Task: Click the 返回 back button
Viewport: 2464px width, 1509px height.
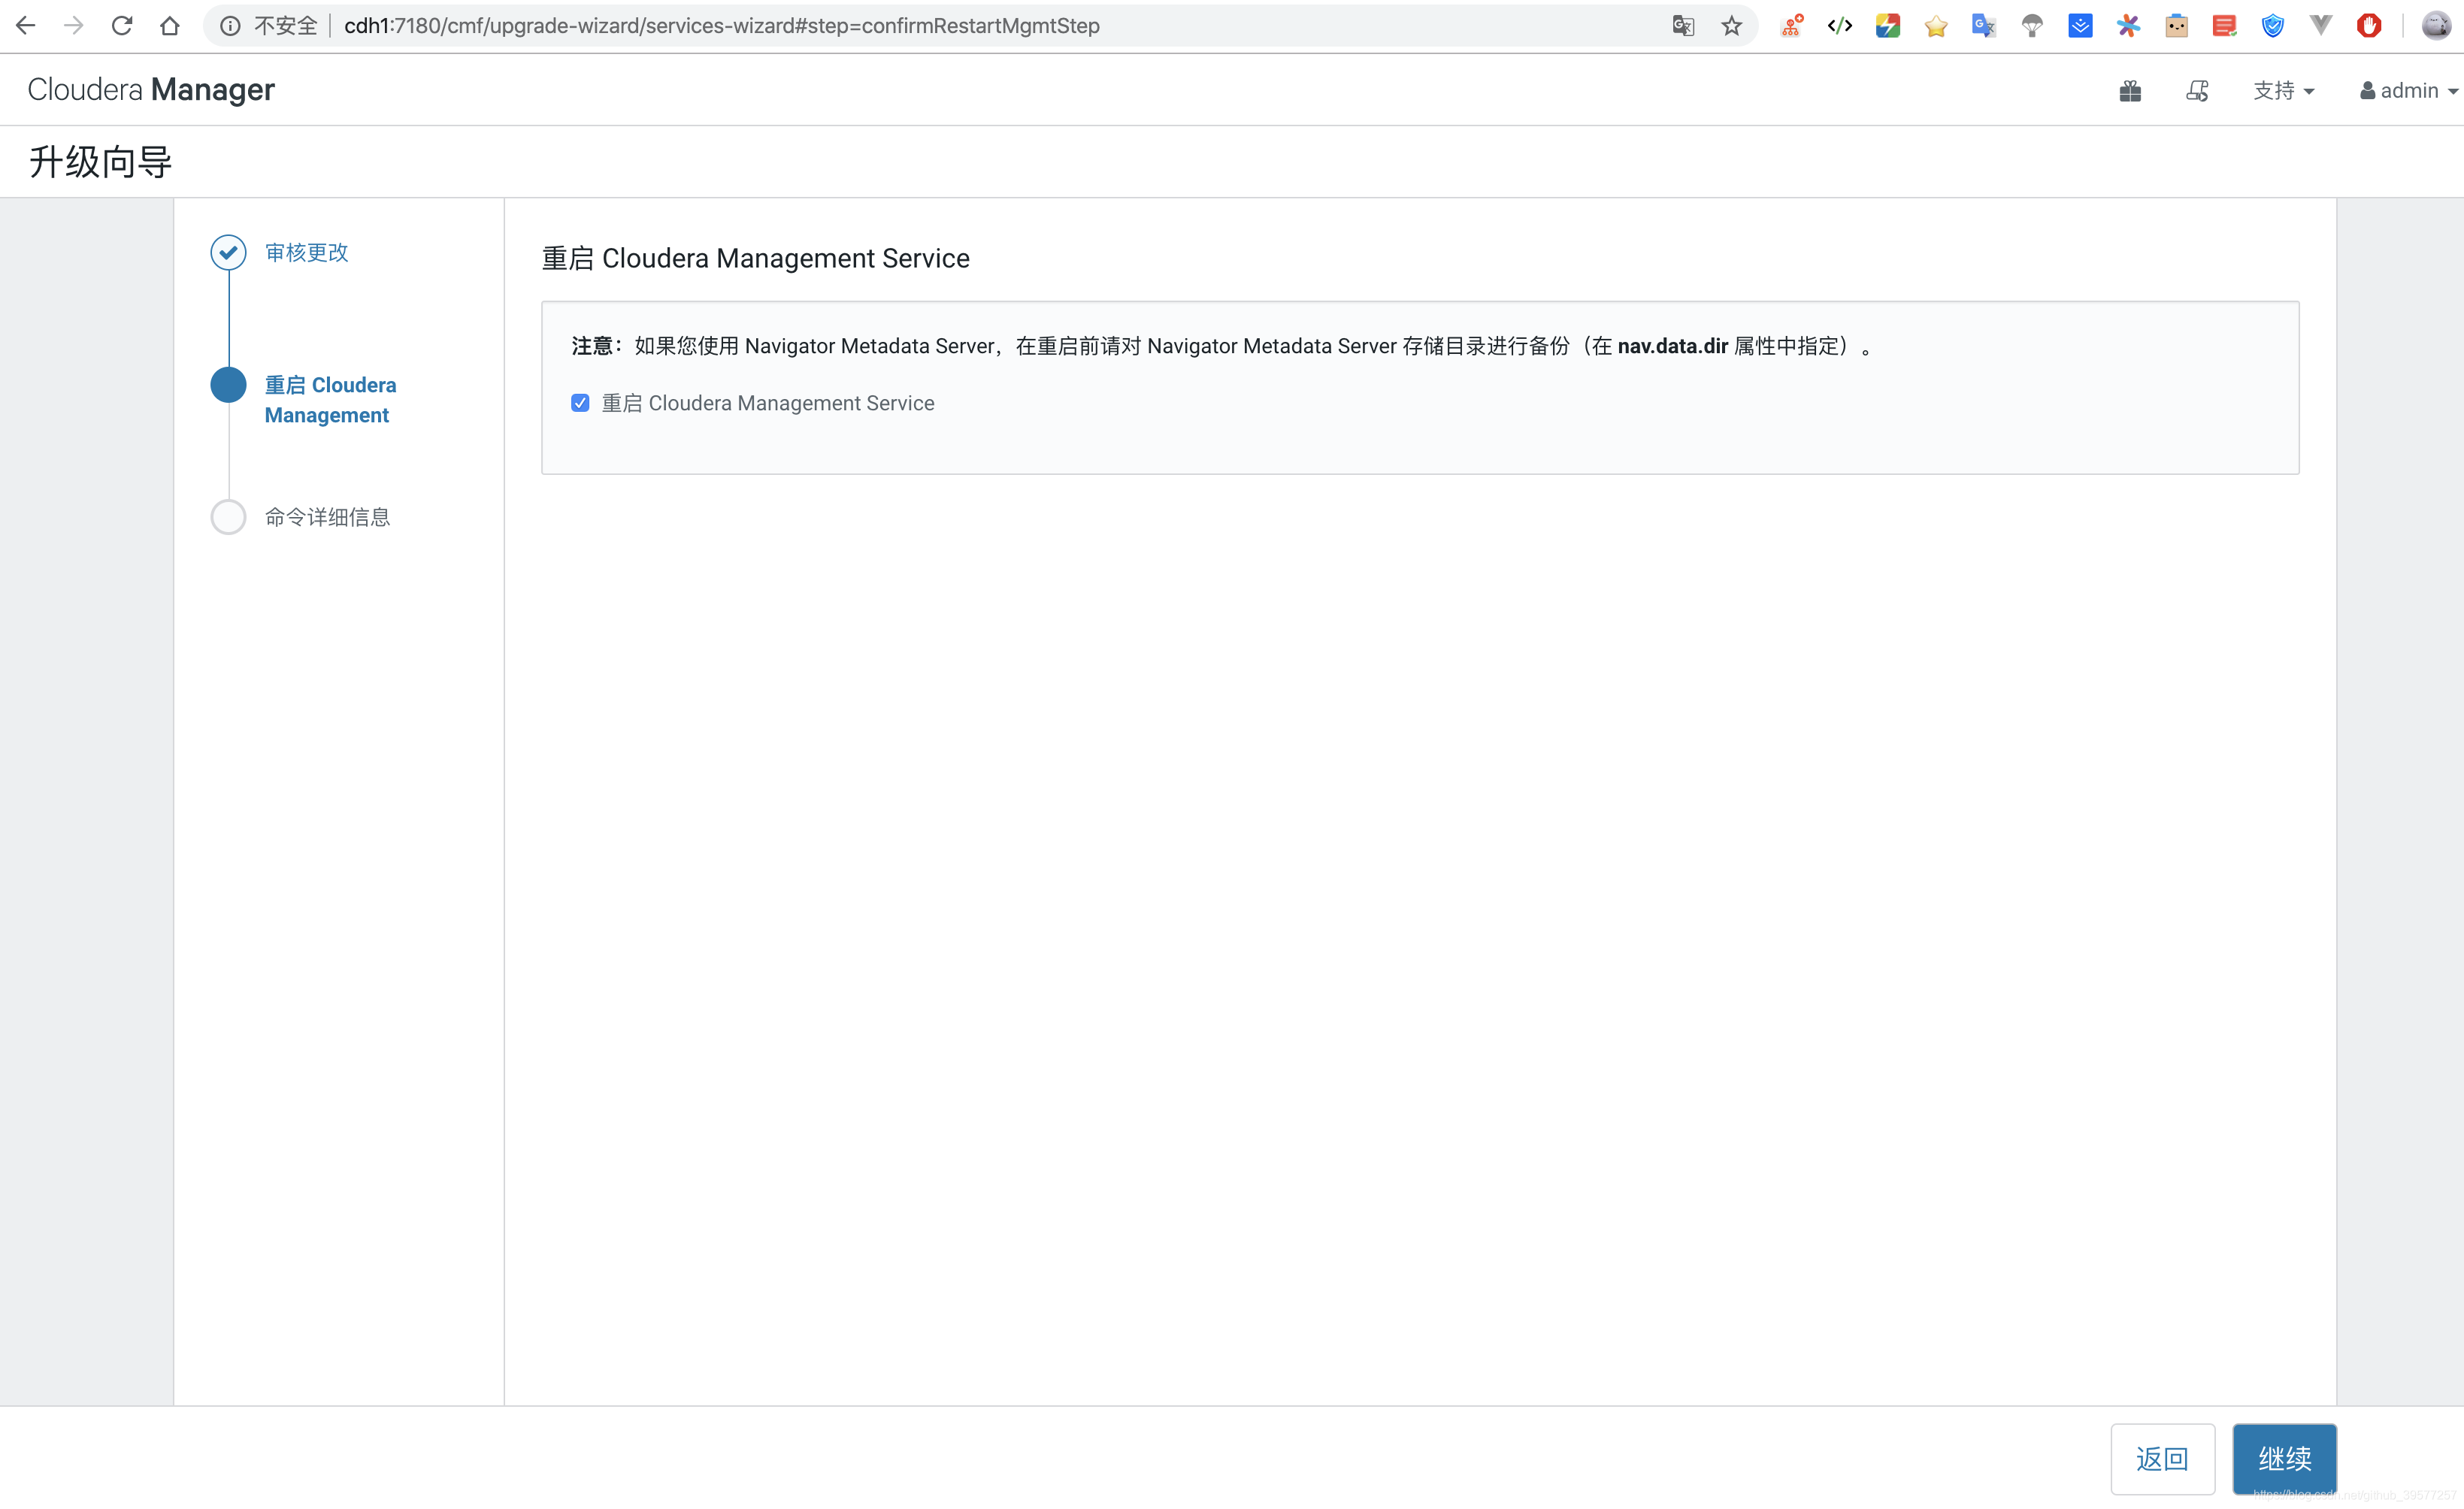Action: point(2163,1459)
